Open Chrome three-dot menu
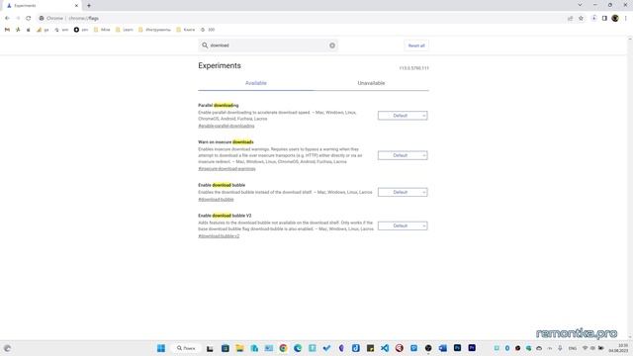The height and width of the screenshot is (356, 633). [626, 18]
